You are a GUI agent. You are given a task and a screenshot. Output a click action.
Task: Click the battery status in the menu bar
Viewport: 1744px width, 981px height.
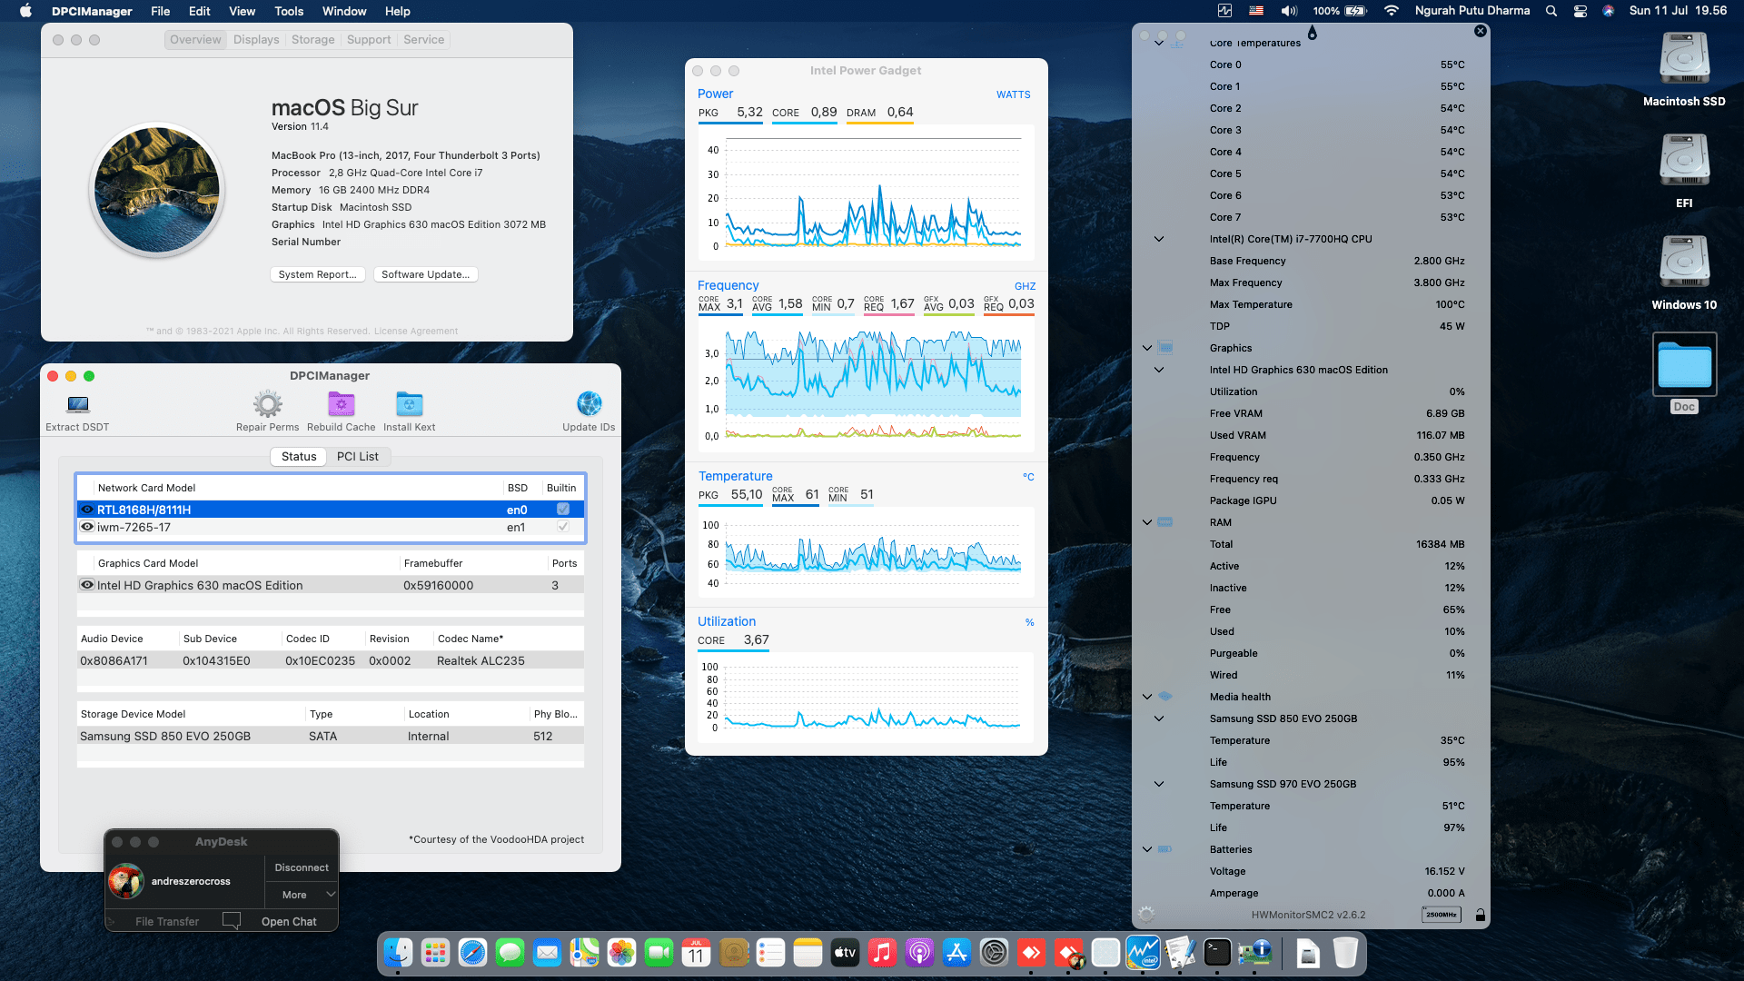pyautogui.click(x=1340, y=11)
